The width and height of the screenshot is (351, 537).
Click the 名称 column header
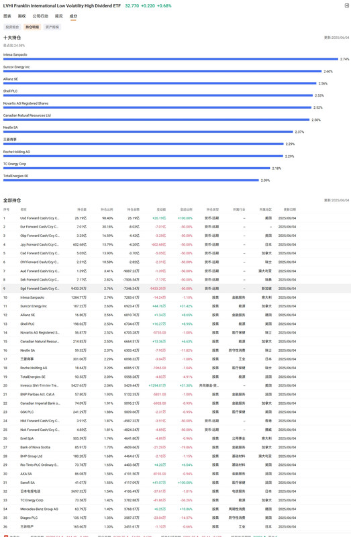click(x=23, y=209)
